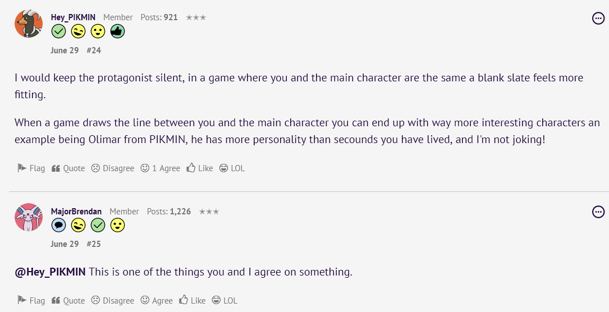React LOL on post #24

(x=232, y=168)
